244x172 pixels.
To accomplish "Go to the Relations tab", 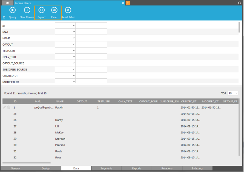I will (167, 169).
